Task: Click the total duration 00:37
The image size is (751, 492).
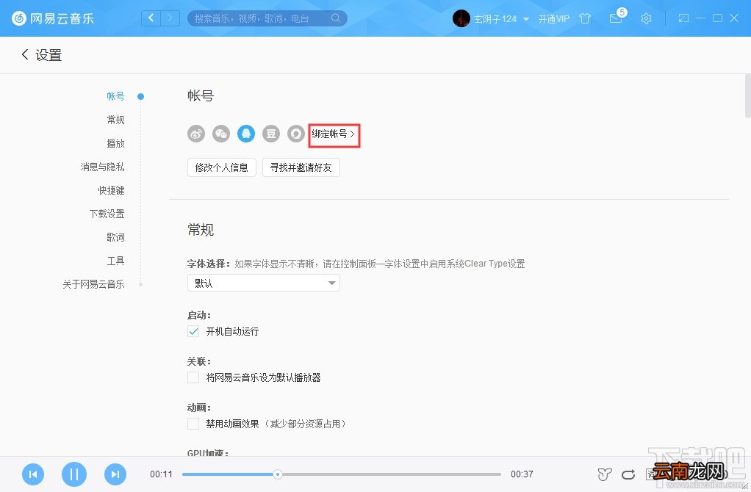Action: point(522,474)
